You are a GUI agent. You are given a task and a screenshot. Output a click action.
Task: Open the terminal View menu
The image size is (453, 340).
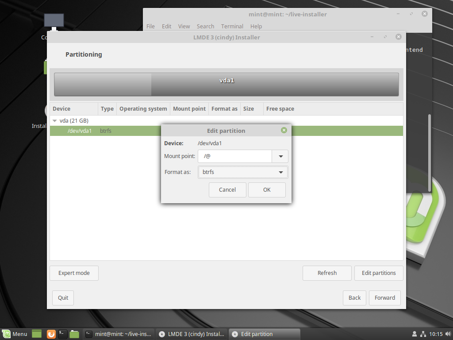click(184, 26)
